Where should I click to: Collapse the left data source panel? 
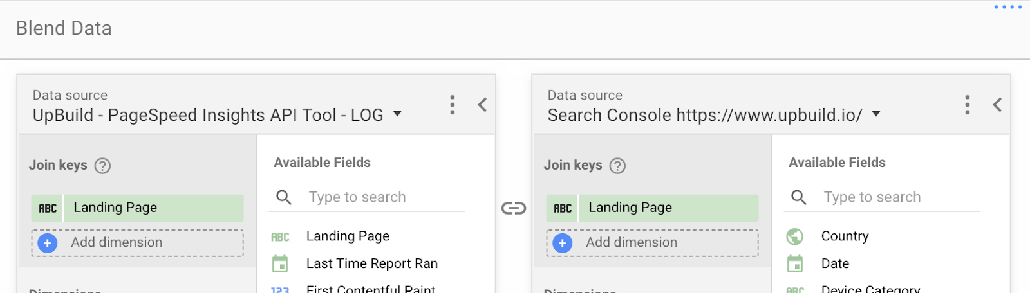pyautogui.click(x=482, y=105)
